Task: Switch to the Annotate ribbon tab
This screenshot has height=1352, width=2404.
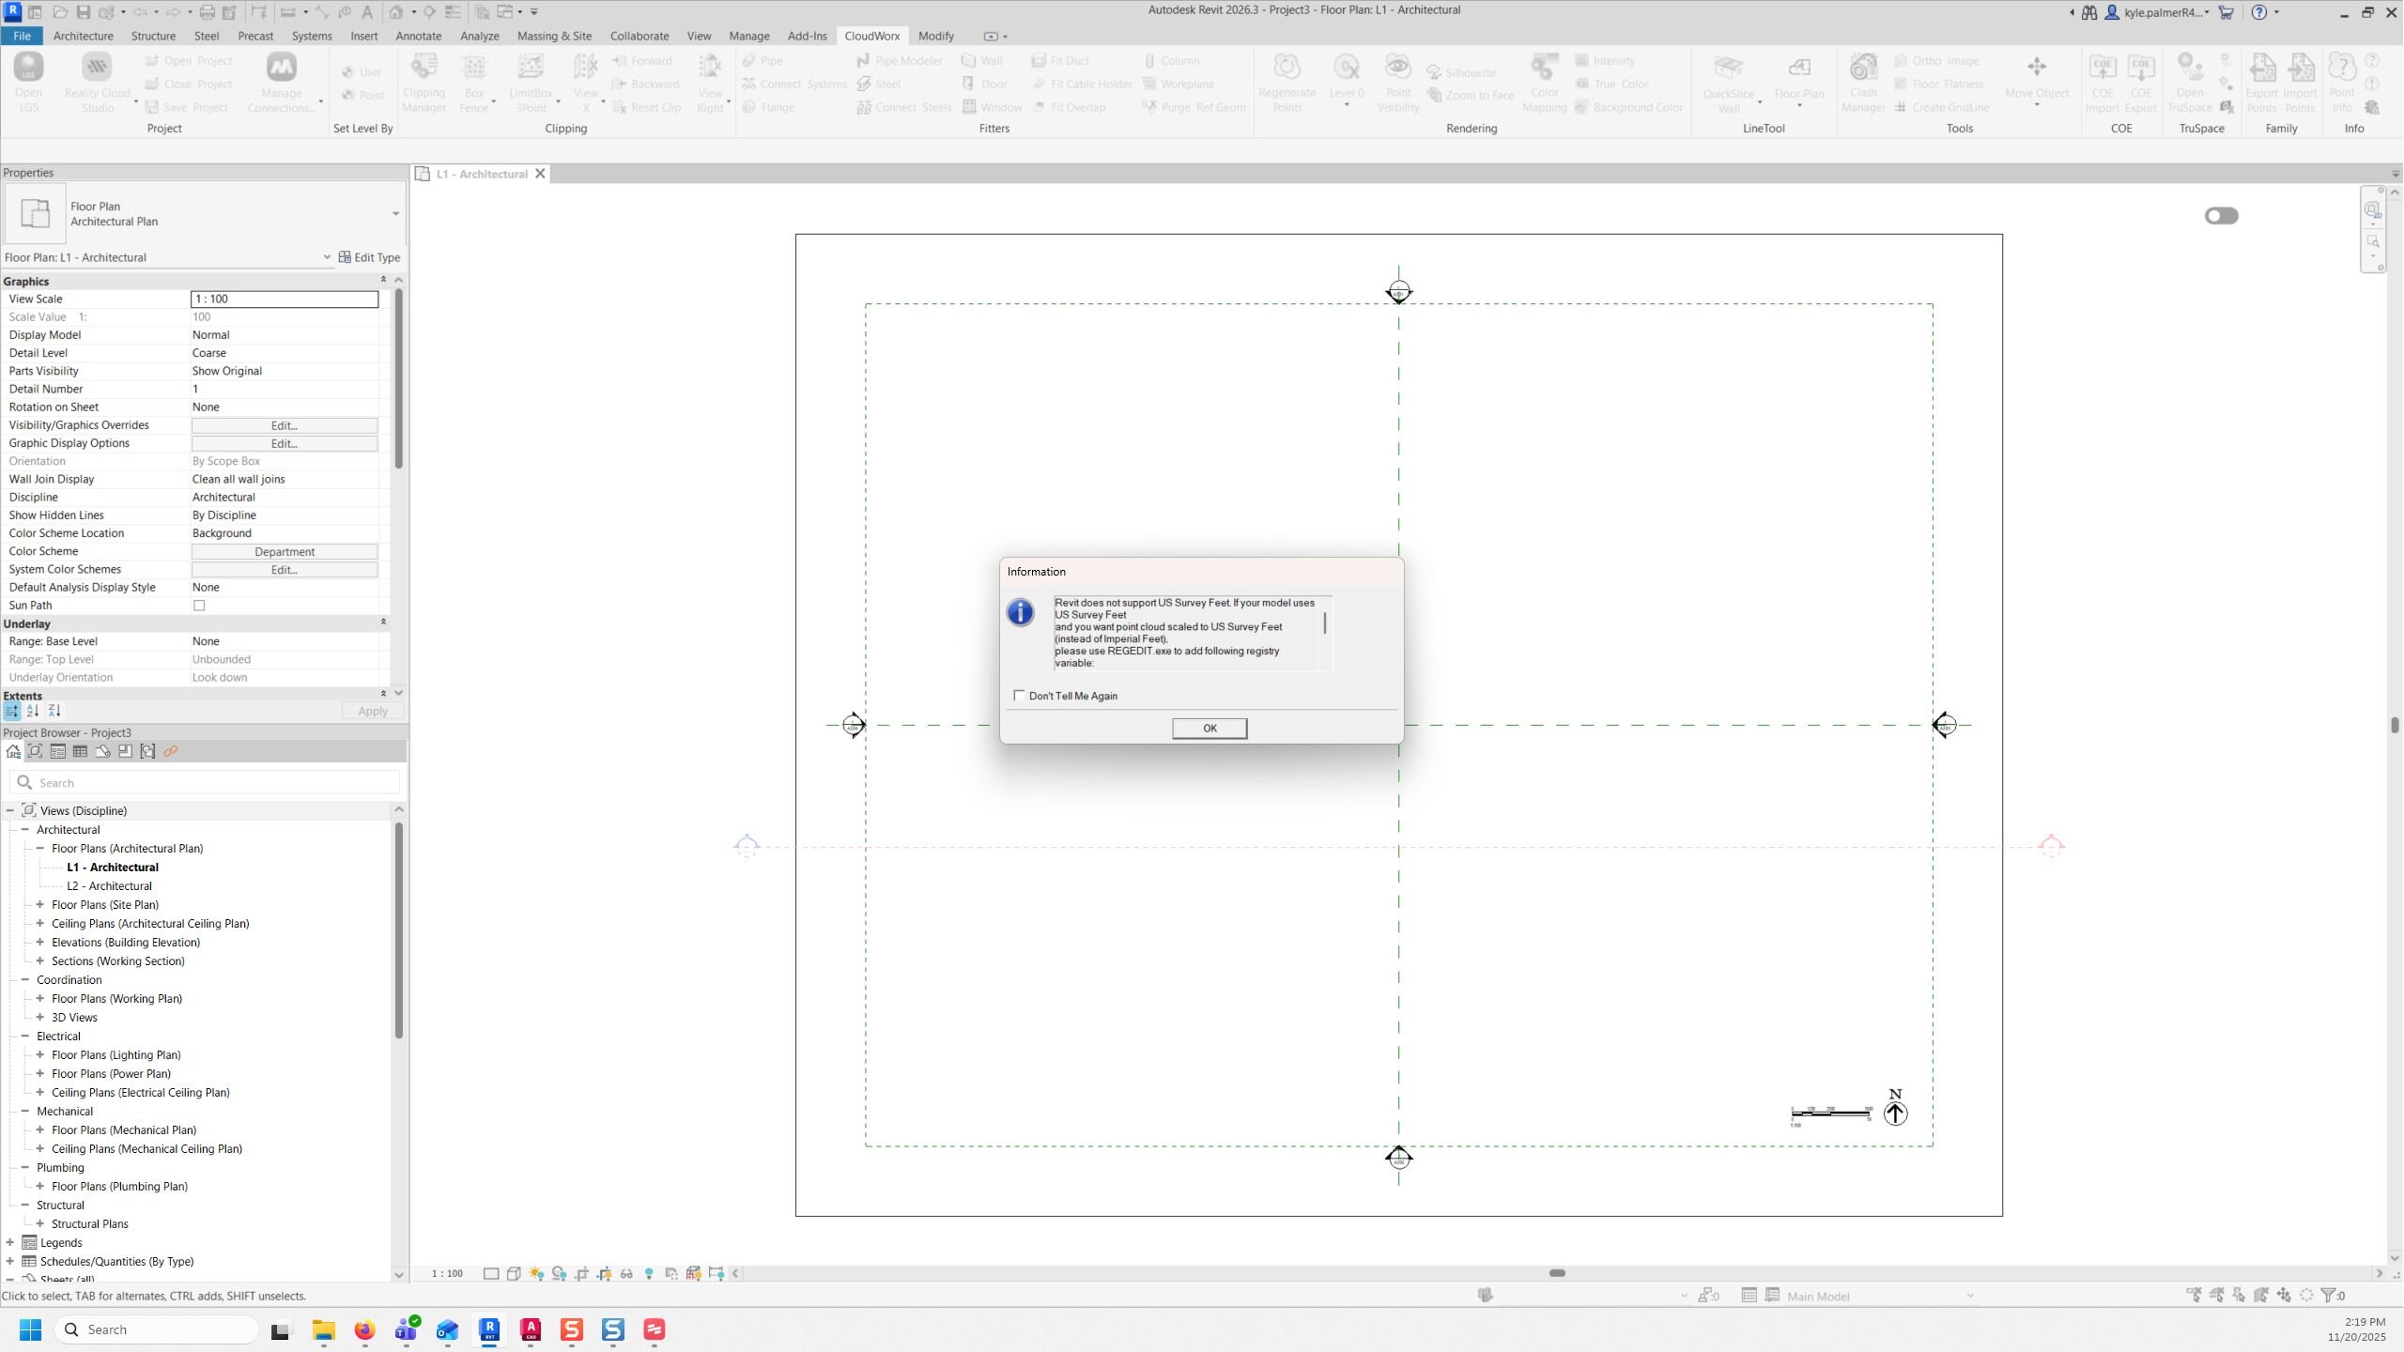Action: [418, 36]
